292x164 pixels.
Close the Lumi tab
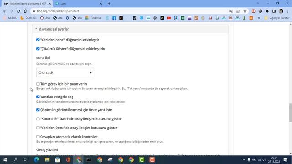[100, 4]
